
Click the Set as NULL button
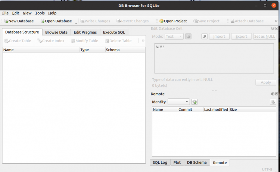pyautogui.click(x=264, y=37)
